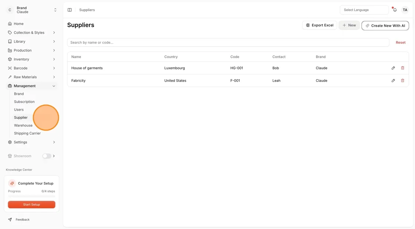Reset the supplier search
The width and height of the screenshot is (415, 229).
[401, 42]
